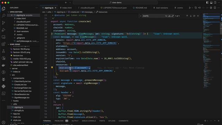222x125 pixels.
Task: Toggle Use Regular Expression in find
Action: point(173,16)
